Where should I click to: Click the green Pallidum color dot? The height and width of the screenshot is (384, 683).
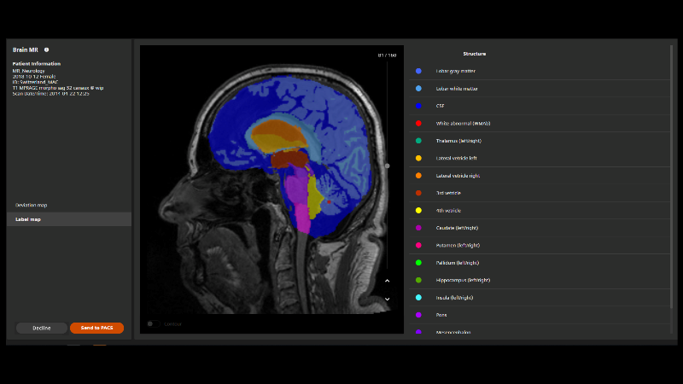pos(418,263)
